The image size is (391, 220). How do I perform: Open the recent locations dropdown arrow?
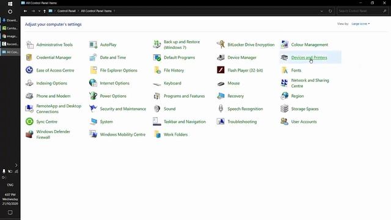click(x=39, y=11)
